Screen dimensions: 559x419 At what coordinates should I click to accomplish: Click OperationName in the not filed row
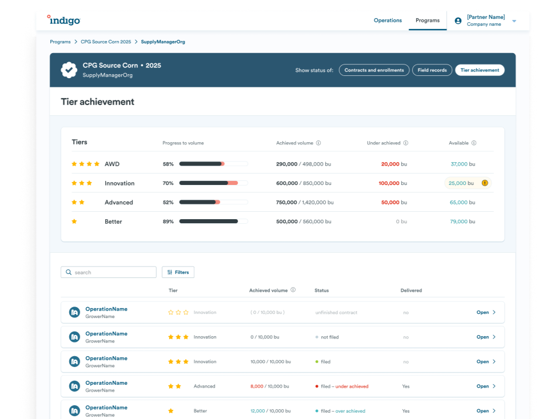[x=106, y=333]
